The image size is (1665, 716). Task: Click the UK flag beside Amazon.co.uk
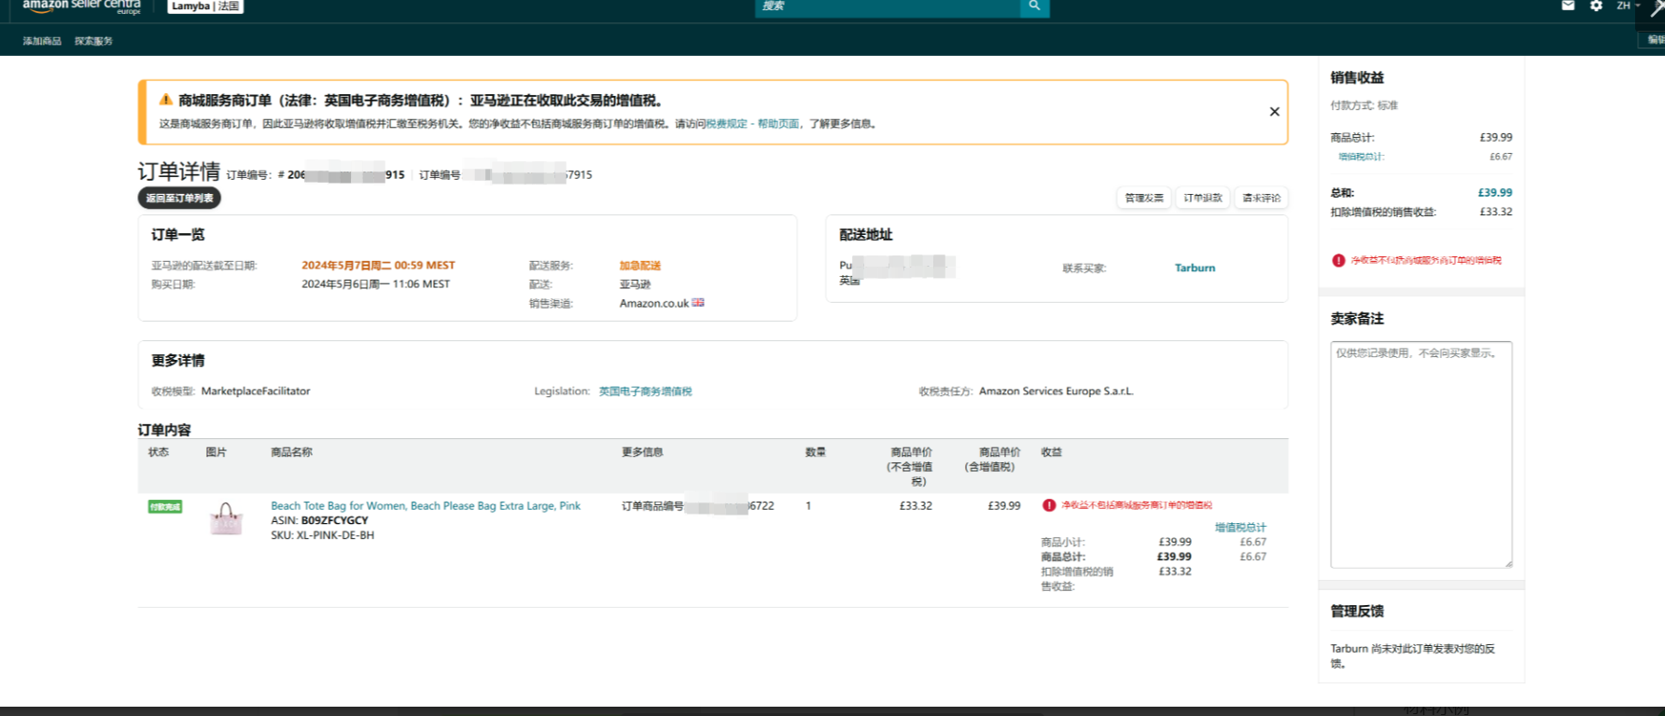pyautogui.click(x=698, y=303)
